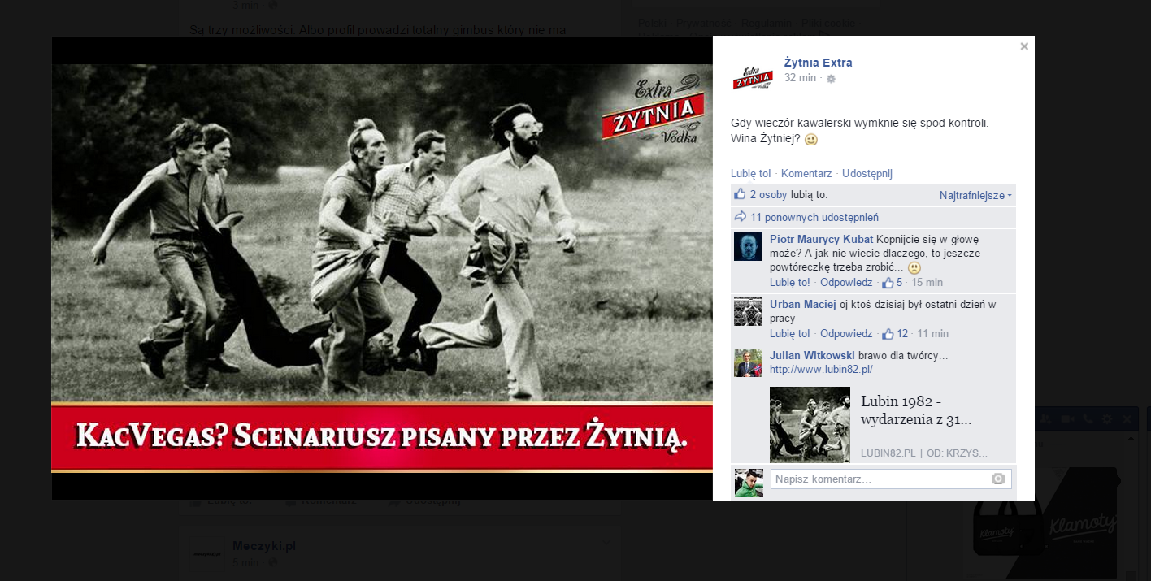
Task: Click Julian Witkowski's avatar
Action: 748,362
